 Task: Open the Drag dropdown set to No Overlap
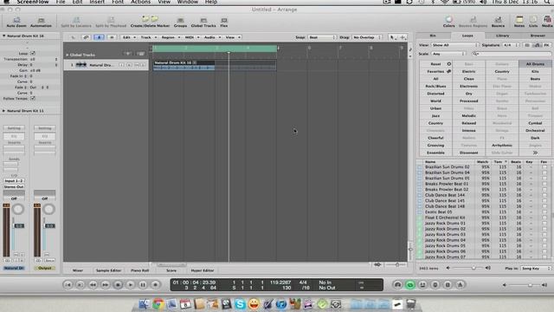coord(367,37)
